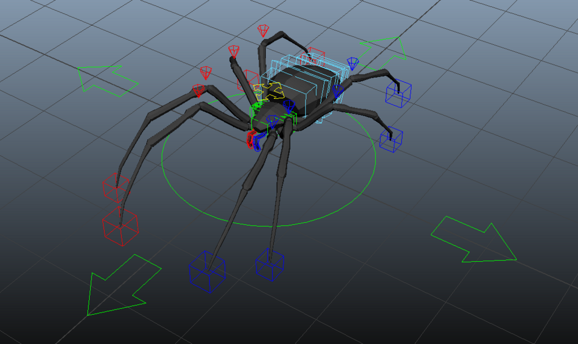The image size is (578, 344).
Task: Select the blue gem at the abdomen's right side
Action: click(x=338, y=91)
